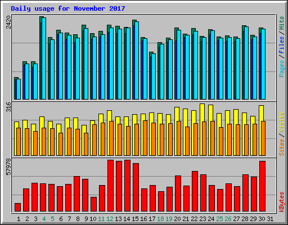
Task: Click day label 2 on the x-axis
Action: tap(27, 219)
